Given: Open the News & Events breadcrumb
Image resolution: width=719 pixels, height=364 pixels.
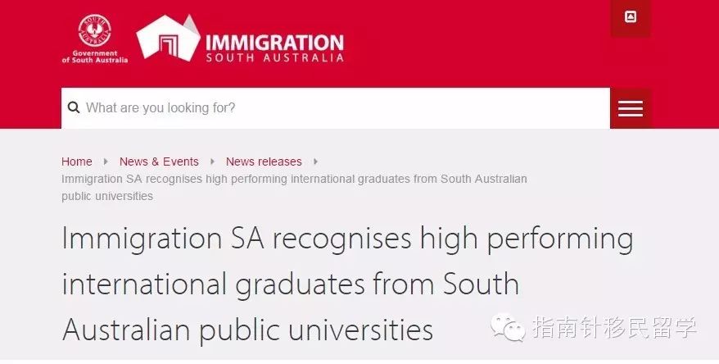Looking at the screenshot, I should click(159, 162).
